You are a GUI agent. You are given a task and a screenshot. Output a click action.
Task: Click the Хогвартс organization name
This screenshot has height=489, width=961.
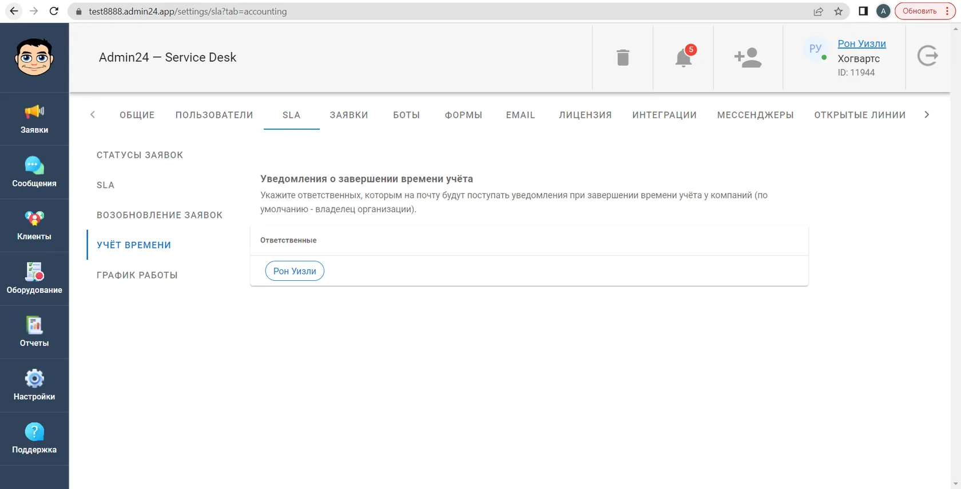tap(859, 58)
